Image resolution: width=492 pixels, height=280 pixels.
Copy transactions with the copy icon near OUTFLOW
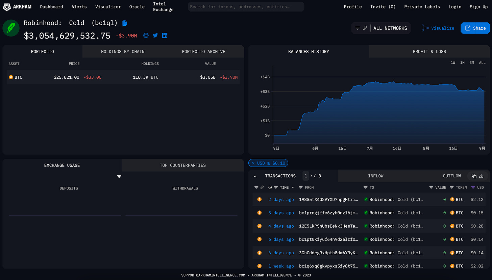tap(474, 176)
